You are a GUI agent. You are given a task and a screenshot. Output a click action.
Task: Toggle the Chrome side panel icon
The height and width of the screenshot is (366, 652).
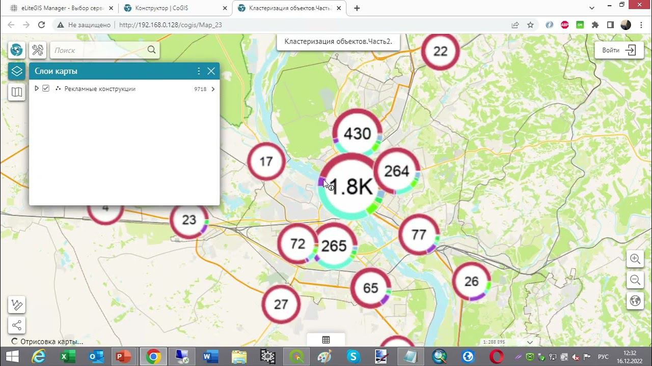610,24
